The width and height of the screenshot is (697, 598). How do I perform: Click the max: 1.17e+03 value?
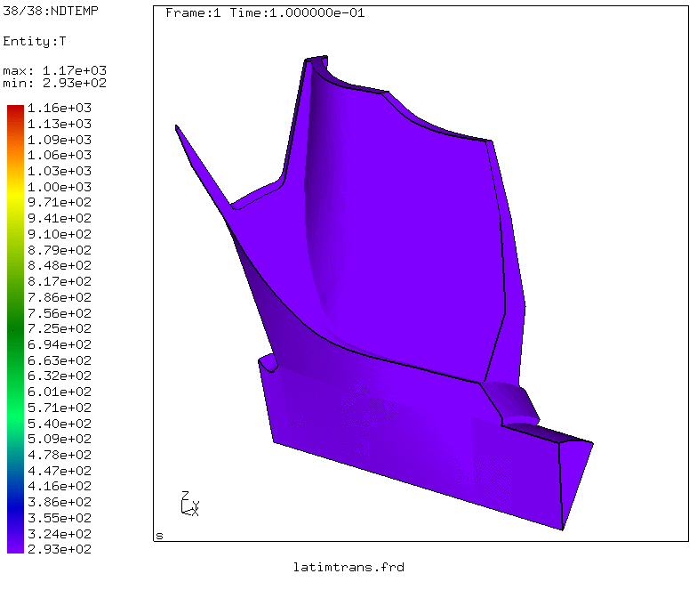click(x=55, y=71)
